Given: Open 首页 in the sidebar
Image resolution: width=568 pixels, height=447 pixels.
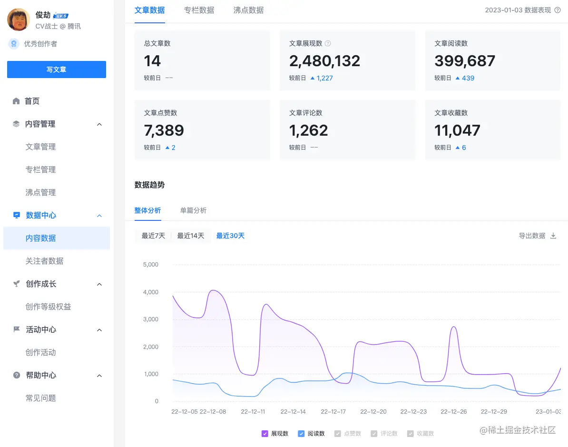Looking at the screenshot, I should 32,101.
